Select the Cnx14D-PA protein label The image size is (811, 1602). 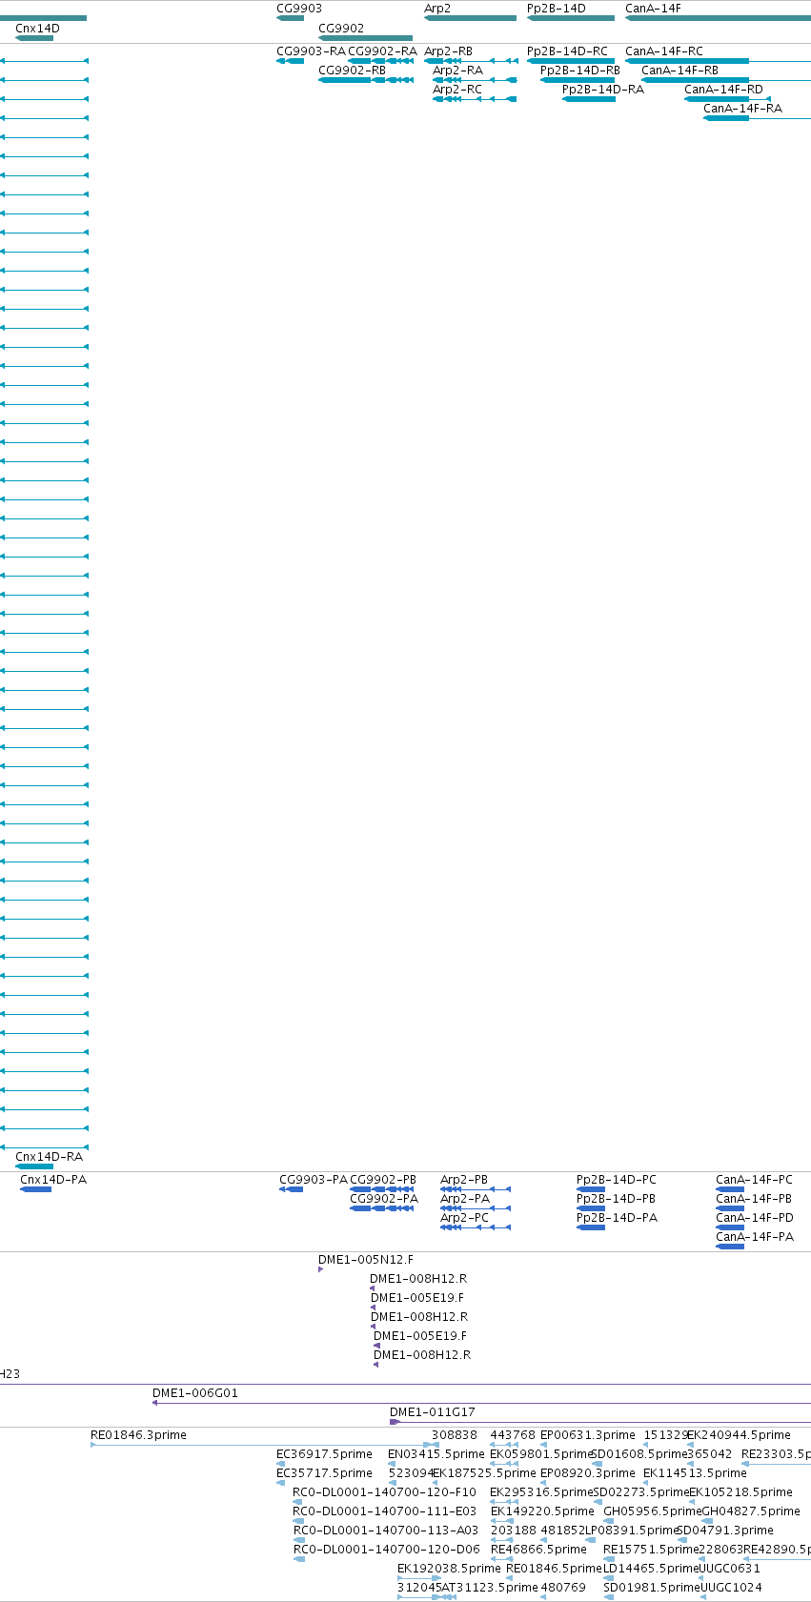click(53, 1180)
